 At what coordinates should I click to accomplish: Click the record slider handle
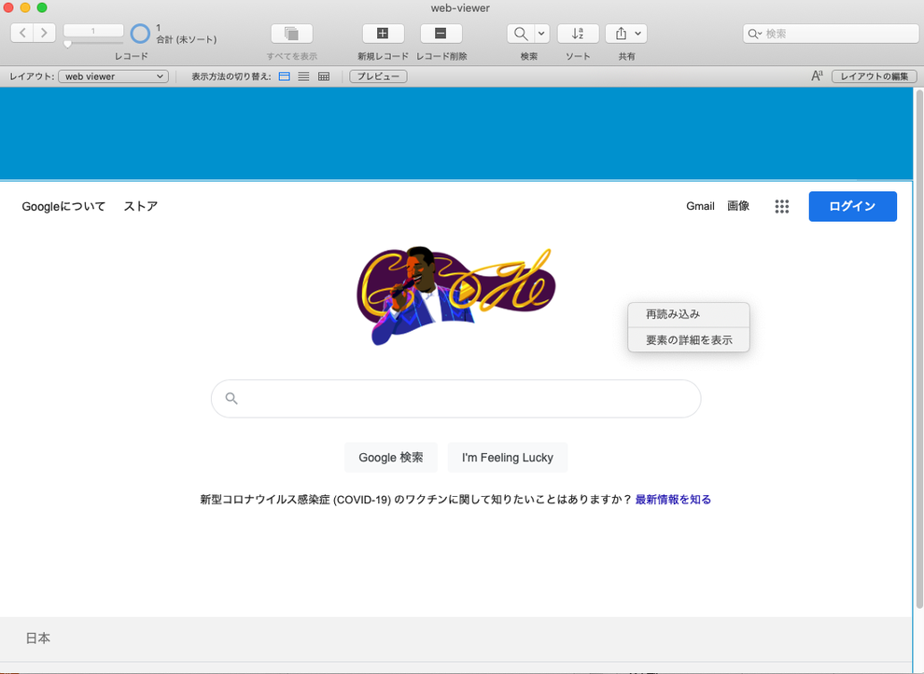coord(68,44)
